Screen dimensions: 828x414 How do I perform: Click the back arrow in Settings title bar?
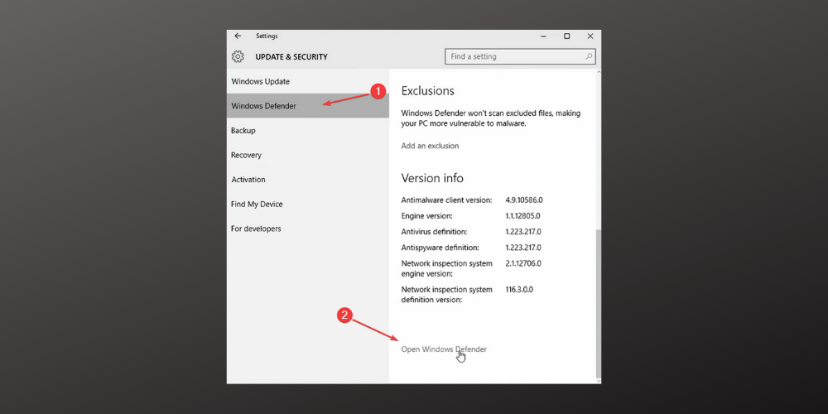point(238,36)
